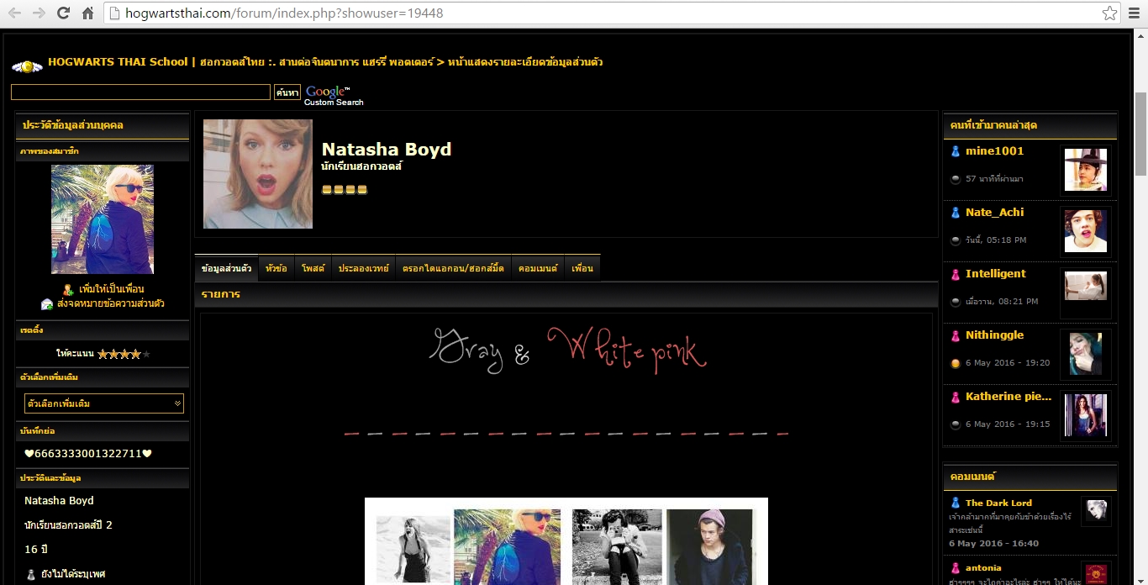Click into the forum search text field

(141, 92)
